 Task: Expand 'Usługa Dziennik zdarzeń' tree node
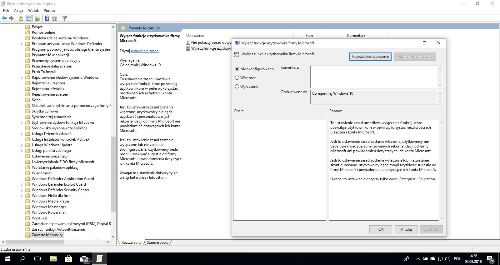pyautogui.click(x=22, y=134)
